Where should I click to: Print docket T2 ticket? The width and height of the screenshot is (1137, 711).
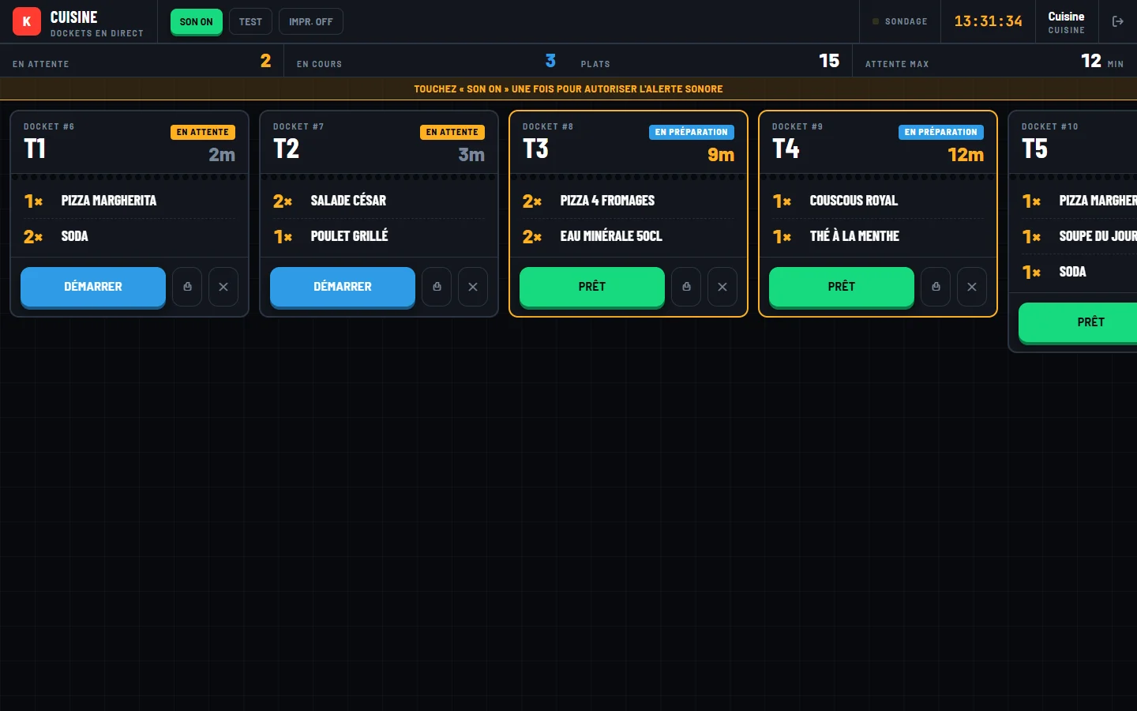pos(437,287)
